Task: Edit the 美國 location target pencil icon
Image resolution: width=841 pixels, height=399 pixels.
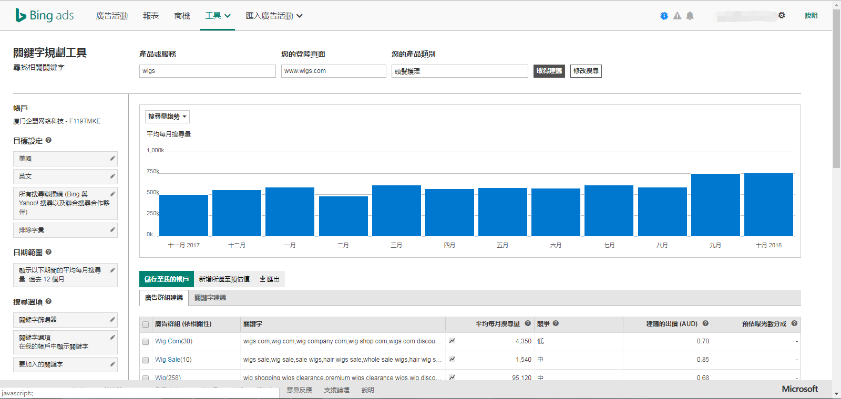Action: tap(112, 158)
